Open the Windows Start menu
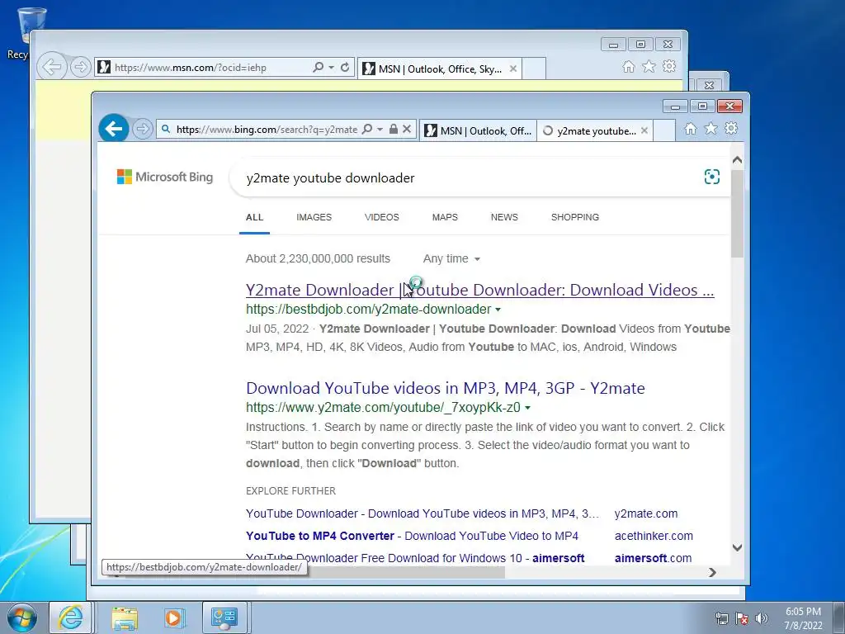Screen dimensions: 845x634 tap(22, 617)
